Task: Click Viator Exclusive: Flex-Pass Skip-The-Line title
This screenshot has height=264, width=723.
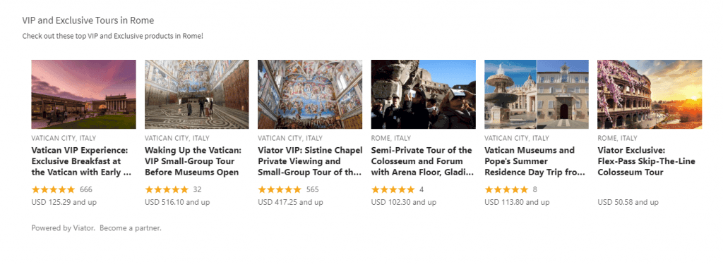Action: click(x=647, y=161)
